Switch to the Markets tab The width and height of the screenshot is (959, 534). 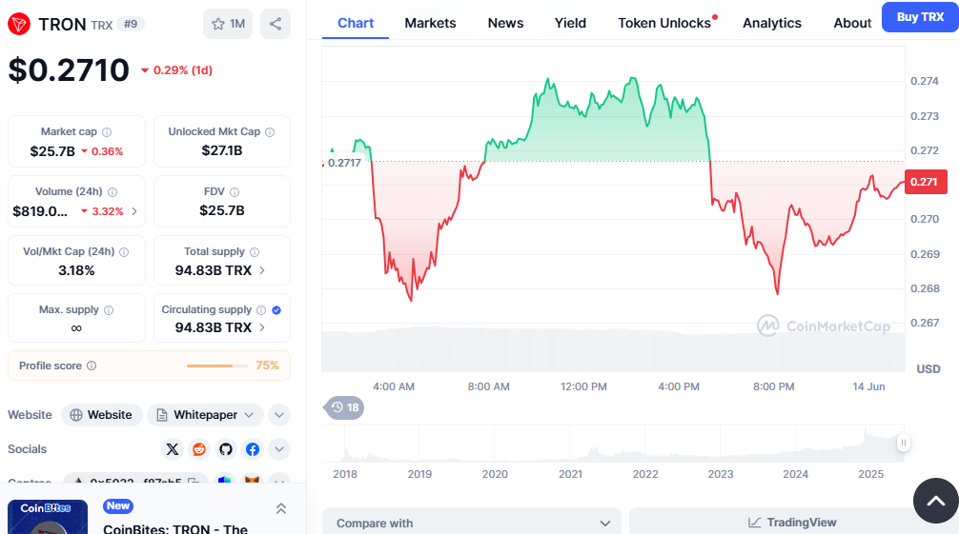(430, 23)
